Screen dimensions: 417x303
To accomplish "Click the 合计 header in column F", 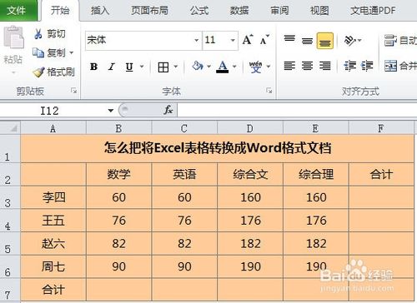I will (381, 174).
